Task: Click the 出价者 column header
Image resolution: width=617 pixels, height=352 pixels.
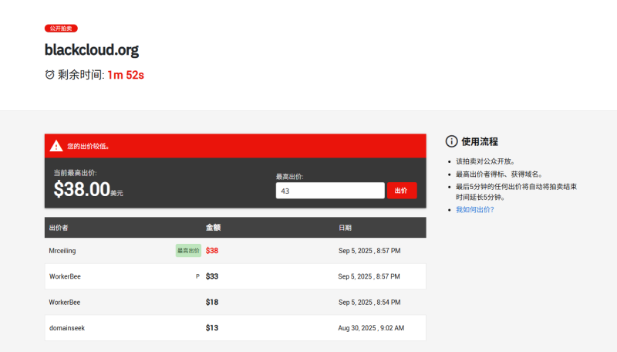Action: (x=59, y=228)
